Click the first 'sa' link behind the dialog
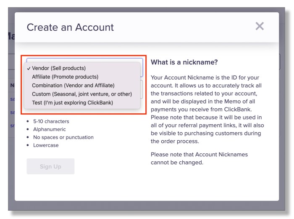 tap(12, 99)
